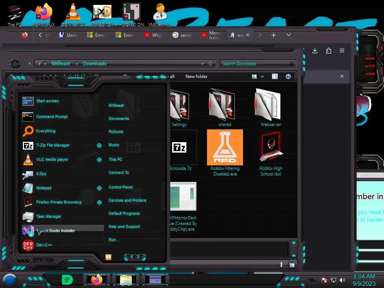Open Visual Studio Installer entry
This screenshot has width=384, height=288.
coord(63,231)
